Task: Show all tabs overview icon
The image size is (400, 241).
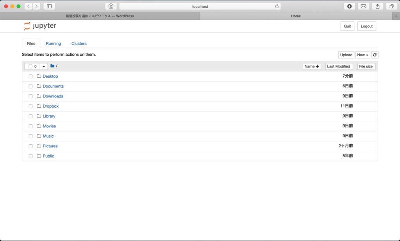Action: point(391,6)
